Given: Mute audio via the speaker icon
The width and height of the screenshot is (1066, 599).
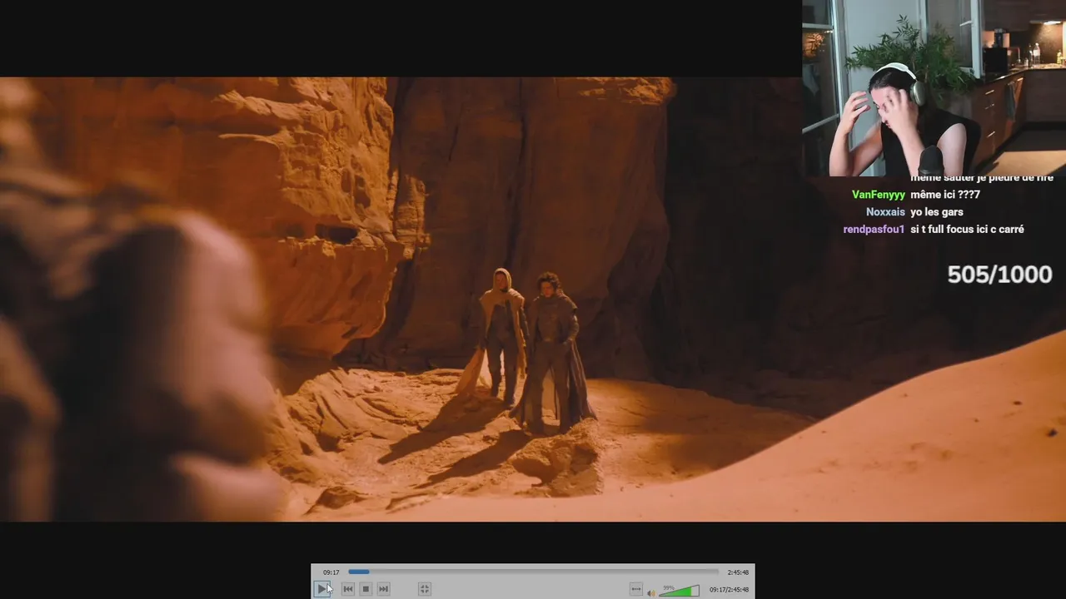Looking at the screenshot, I should pyautogui.click(x=651, y=592).
